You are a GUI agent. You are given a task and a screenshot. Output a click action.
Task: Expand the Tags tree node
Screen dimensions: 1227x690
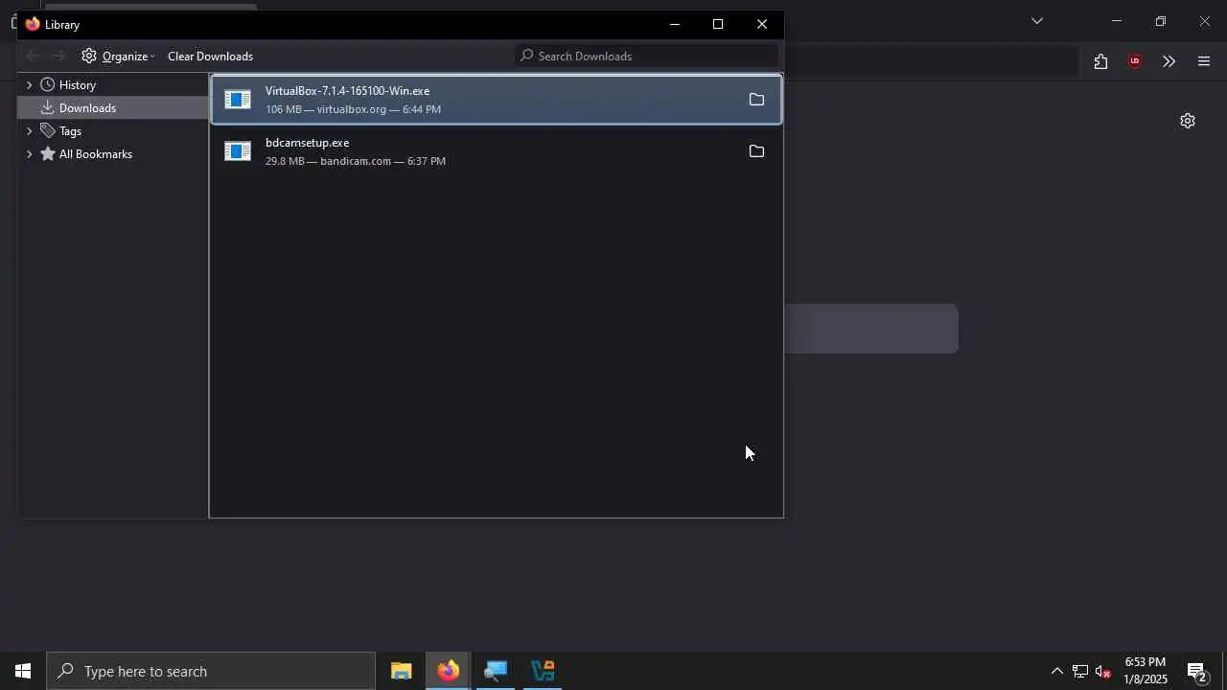click(29, 131)
